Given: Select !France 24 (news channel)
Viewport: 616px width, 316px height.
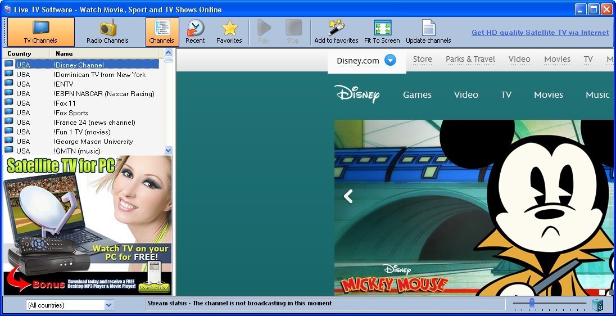Looking at the screenshot, I should point(81,122).
